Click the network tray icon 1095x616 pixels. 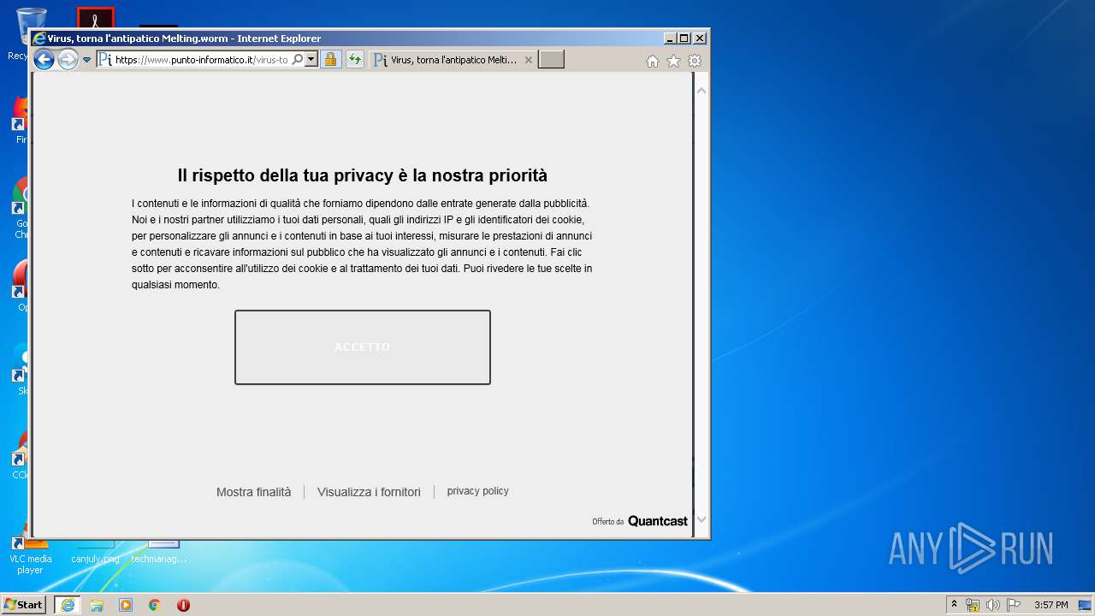pyautogui.click(x=973, y=605)
